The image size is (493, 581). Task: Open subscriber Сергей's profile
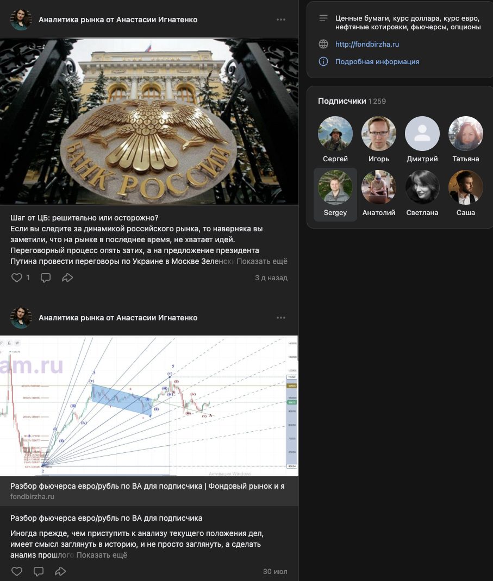pyautogui.click(x=335, y=140)
